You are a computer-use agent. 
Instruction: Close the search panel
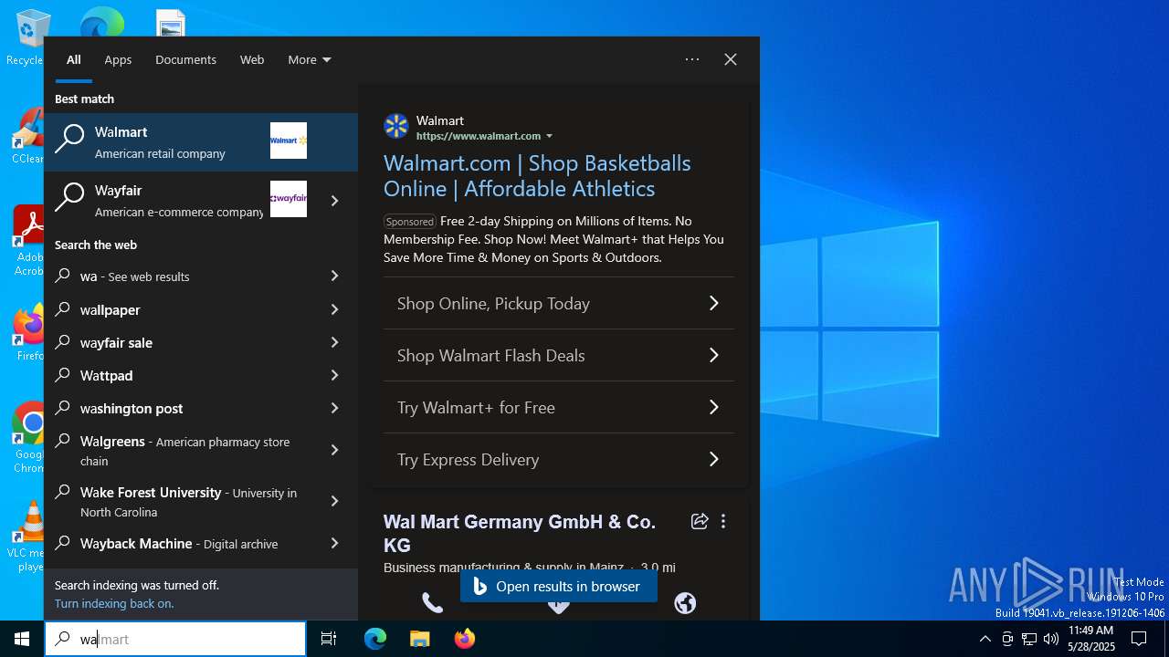click(731, 59)
